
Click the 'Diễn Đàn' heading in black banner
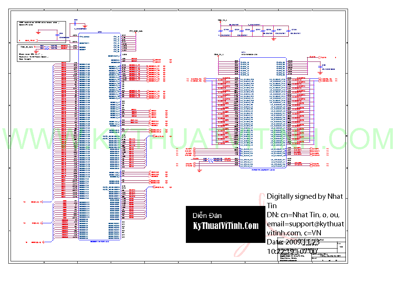pos(207,216)
